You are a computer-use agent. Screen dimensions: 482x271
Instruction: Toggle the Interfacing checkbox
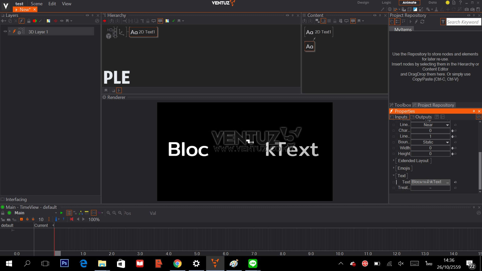[x=3, y=199]
